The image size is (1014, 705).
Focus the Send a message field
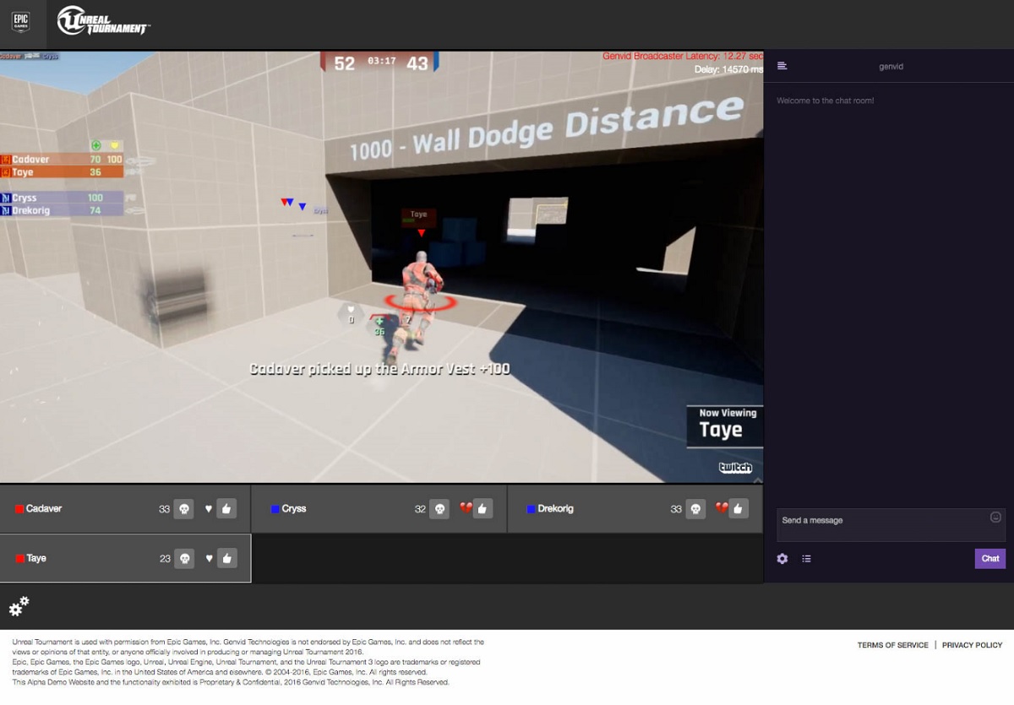tap(891, 524)
